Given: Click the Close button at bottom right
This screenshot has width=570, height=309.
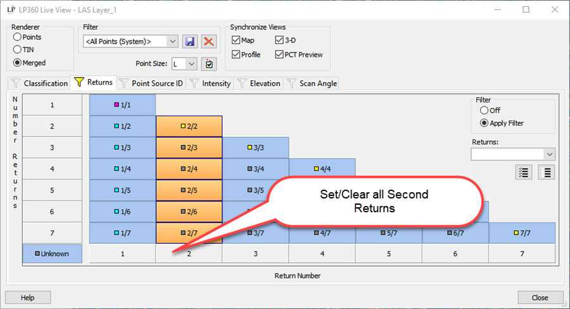Looking at the screenshot, I should point(540,298).
